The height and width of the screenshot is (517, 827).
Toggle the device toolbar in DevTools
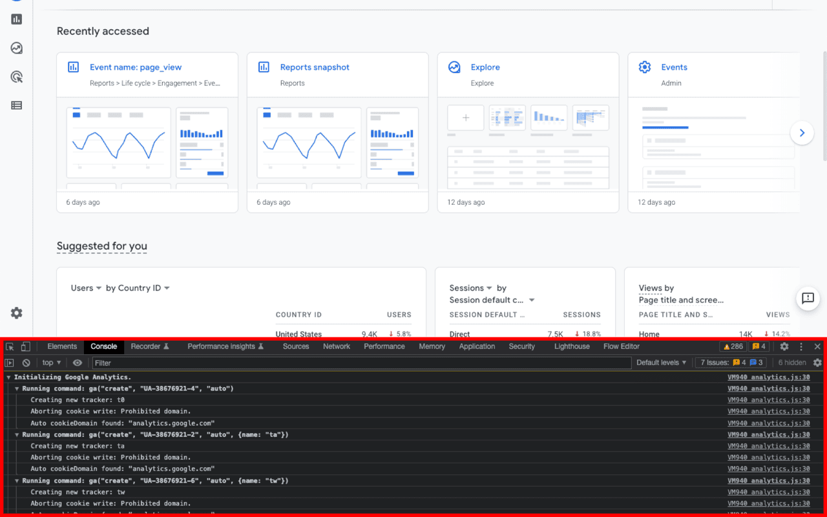[x=25, y=346]
